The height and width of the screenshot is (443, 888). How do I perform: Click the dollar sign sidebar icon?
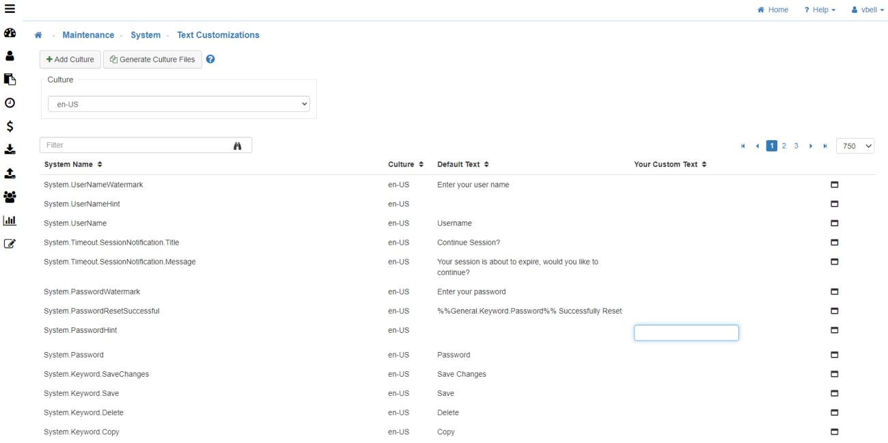click(10, 126)
